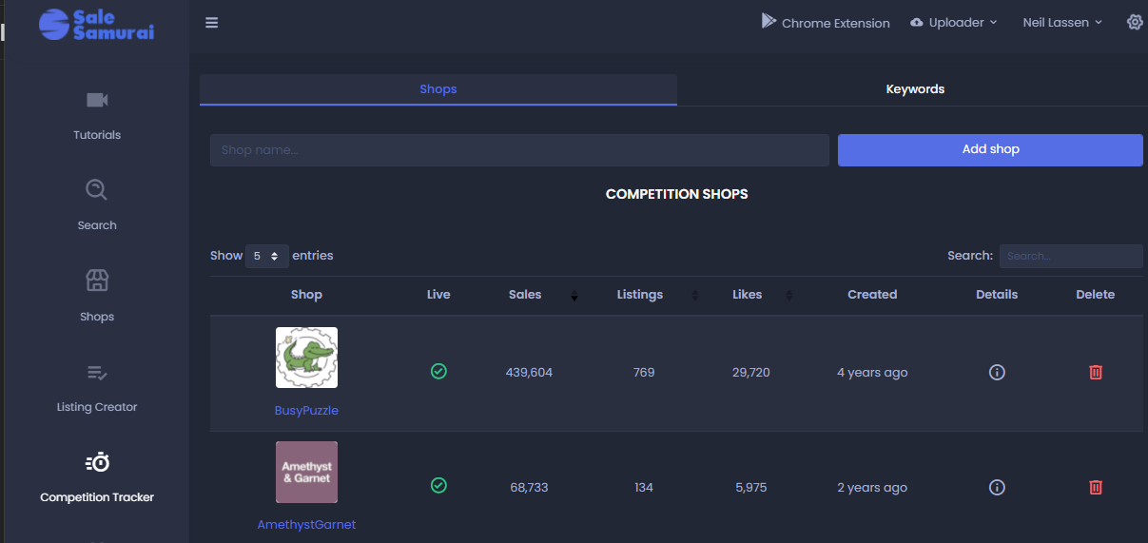
Task: Toggle the hamburger sidebar menu
Action: pyautogui.click(x=212, y=23)
